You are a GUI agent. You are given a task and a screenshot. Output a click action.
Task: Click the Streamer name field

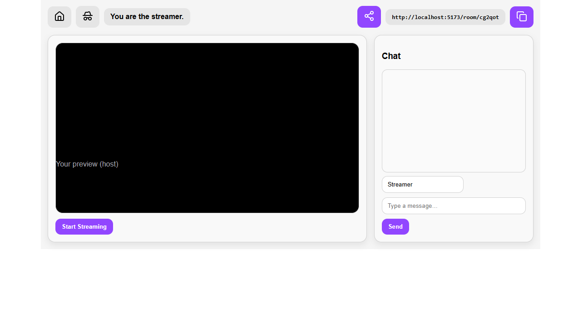coord(422,184)
